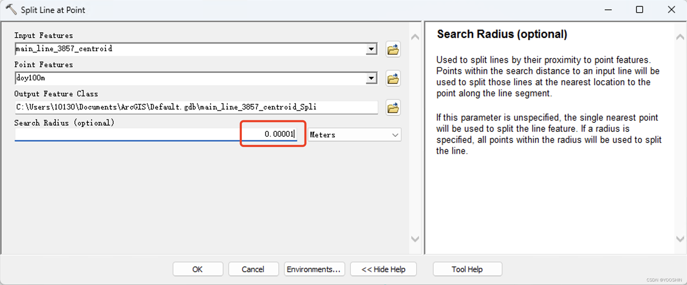Image resolution: width=687 pixels, height=285 pixels.
Task: Click the 'Search Radius (optional)' help heading
Action: pos(502,34)
